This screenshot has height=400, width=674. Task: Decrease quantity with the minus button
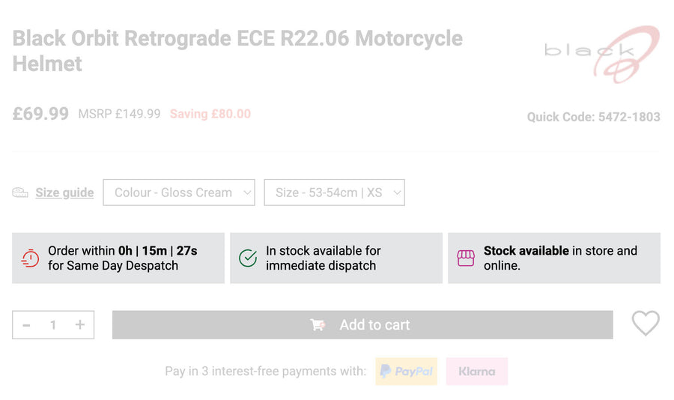click(x=27, y=325)
